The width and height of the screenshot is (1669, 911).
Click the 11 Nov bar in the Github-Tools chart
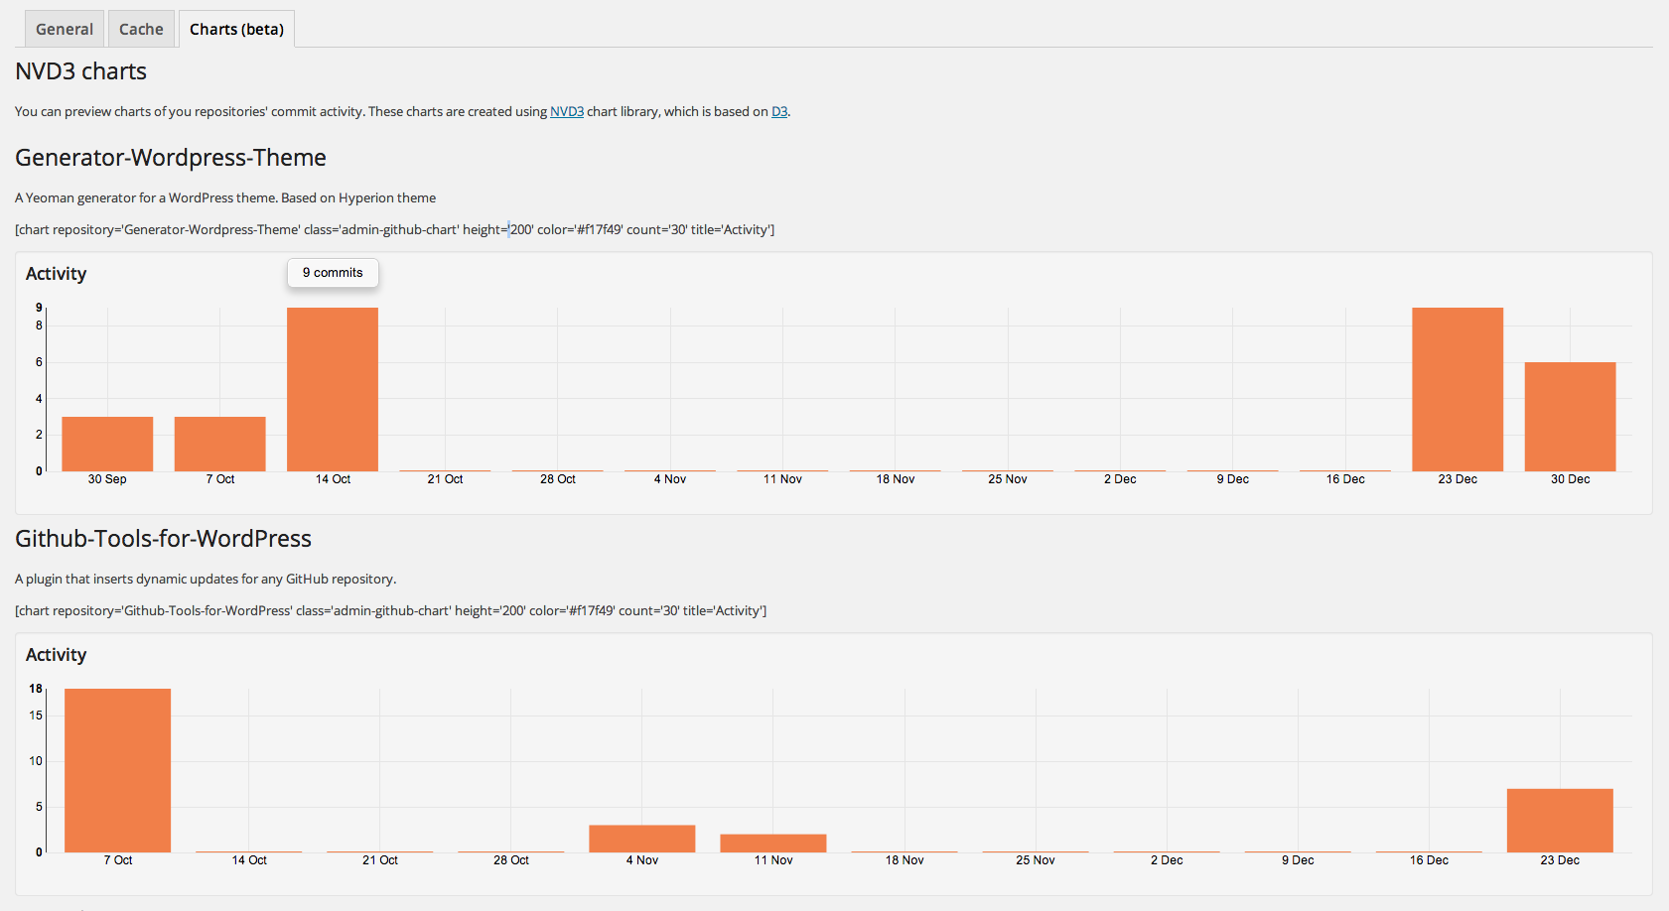(773, 844)
